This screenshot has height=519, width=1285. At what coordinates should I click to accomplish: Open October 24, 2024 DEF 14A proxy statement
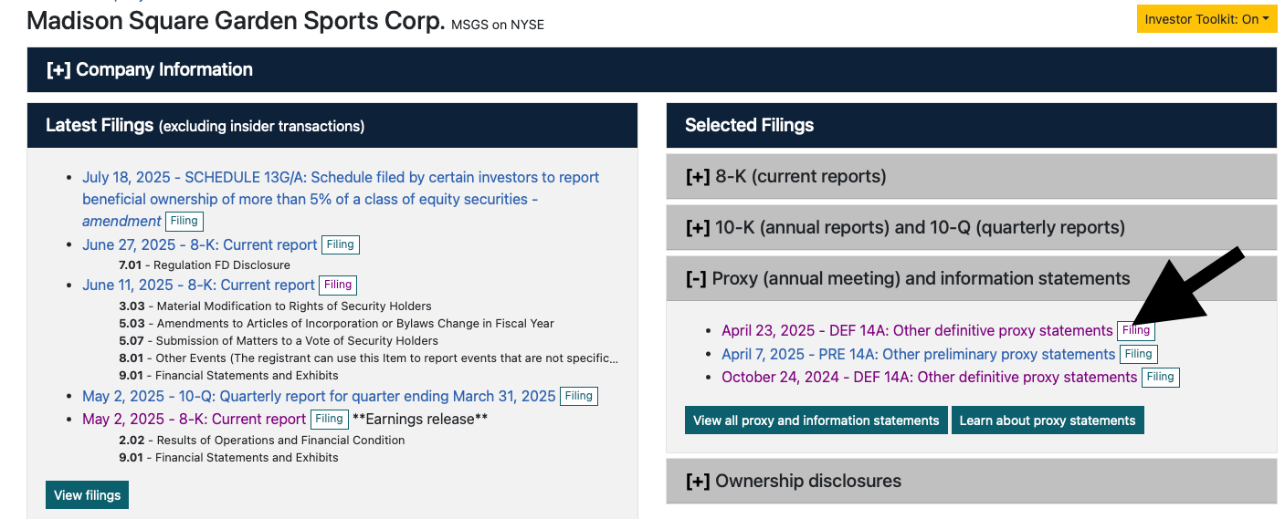tap(930, 377)
